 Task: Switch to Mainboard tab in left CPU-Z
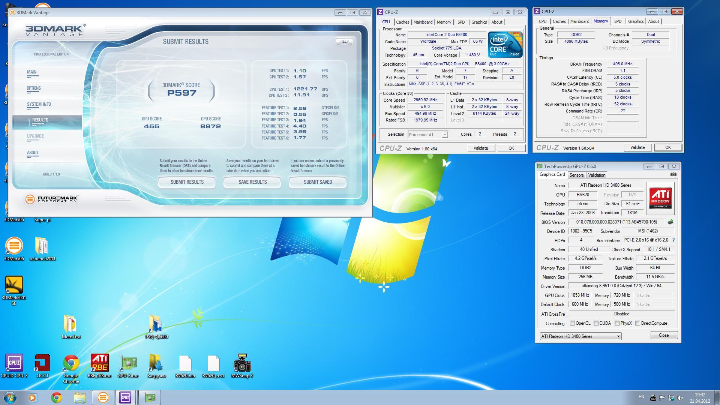point(423,22)
